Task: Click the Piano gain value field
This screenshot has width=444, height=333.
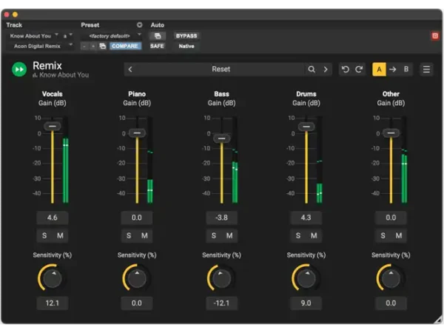Action: [137, 218]
